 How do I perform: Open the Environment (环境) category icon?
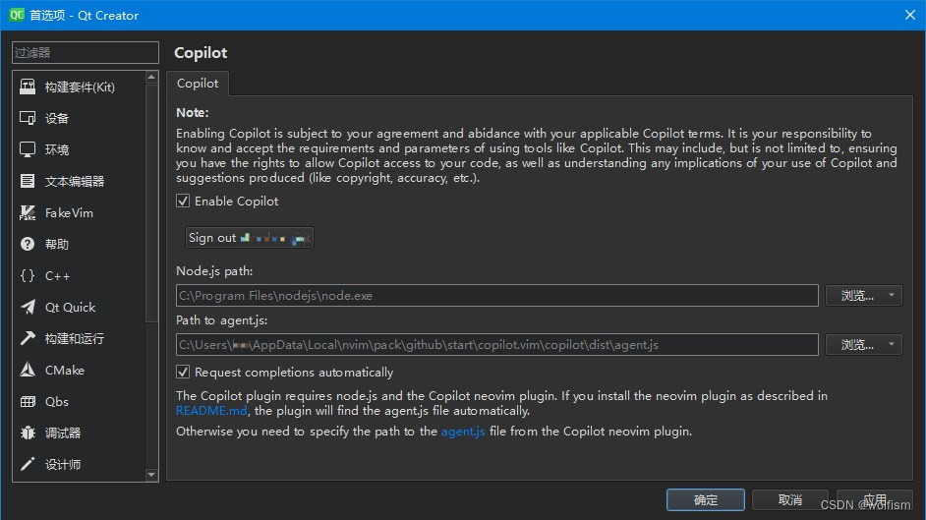pyautogui.click(x=28, y=149)
